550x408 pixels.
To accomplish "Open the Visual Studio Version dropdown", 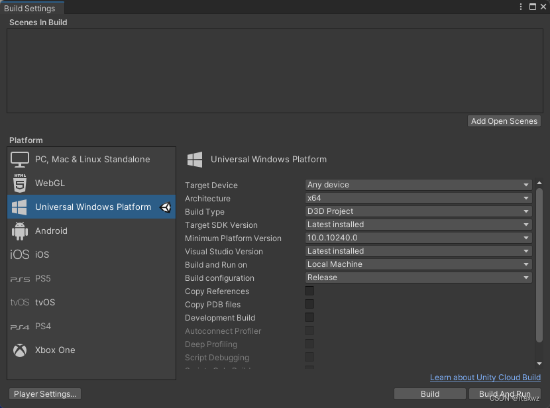I will coord(418,251).
